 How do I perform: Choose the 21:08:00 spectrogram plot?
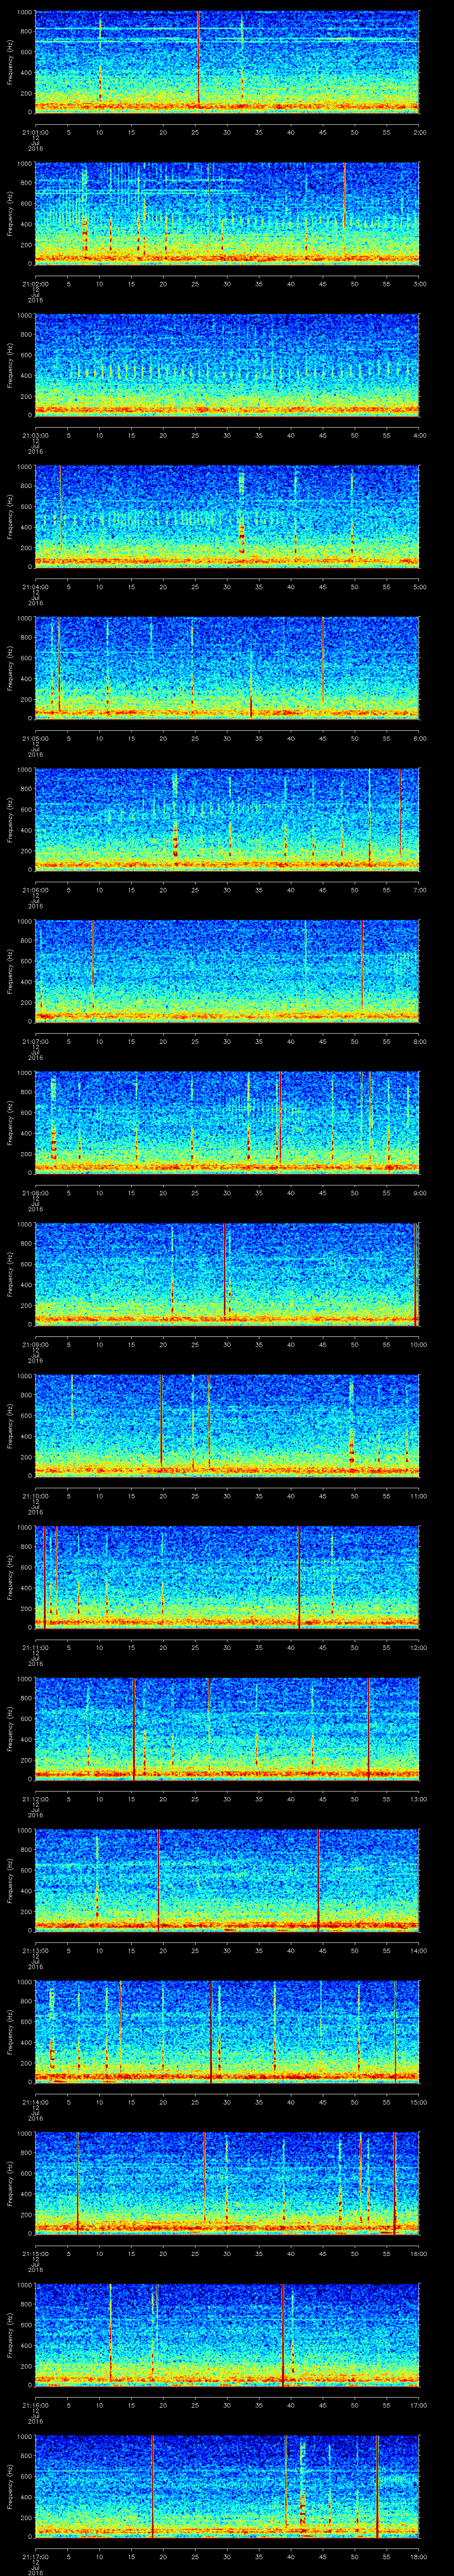227,1122
